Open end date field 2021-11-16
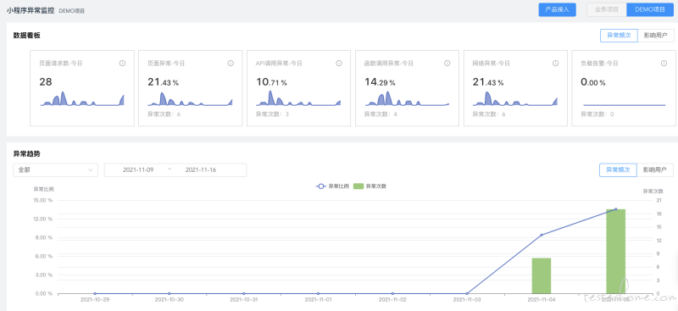 201,170
